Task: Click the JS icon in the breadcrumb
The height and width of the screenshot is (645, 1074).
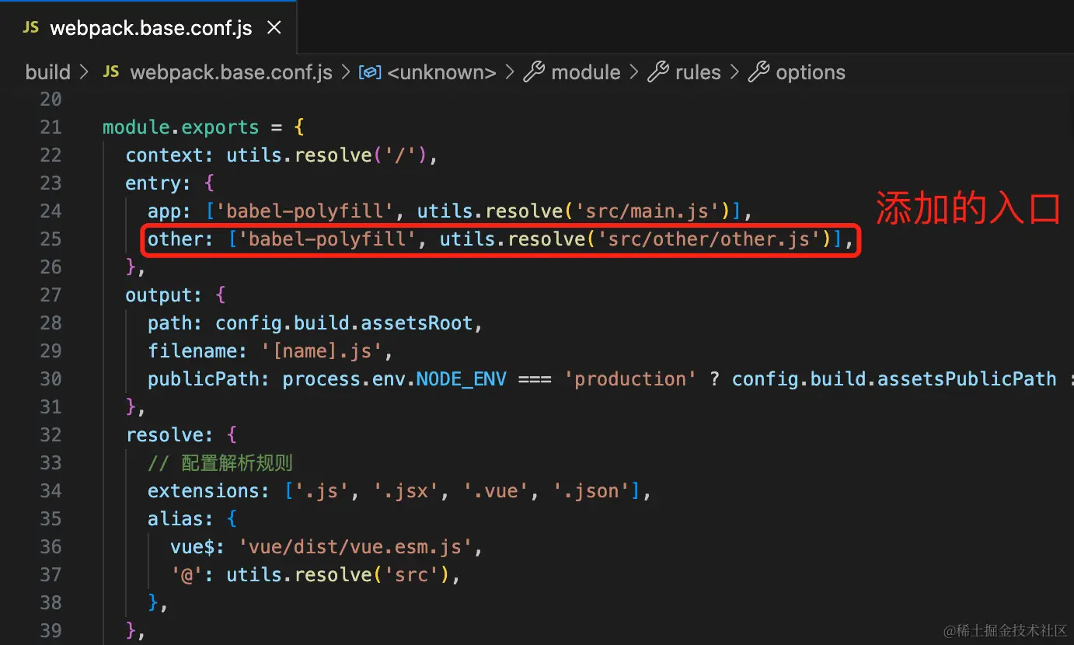Action: pos(111,72)
